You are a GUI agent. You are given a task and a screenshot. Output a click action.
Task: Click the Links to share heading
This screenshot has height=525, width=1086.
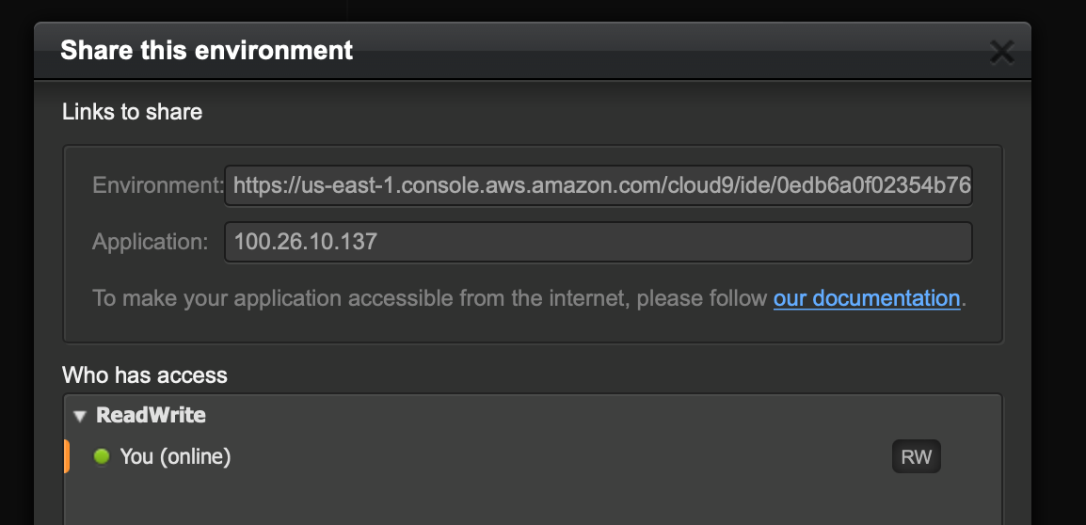point(133,112)
